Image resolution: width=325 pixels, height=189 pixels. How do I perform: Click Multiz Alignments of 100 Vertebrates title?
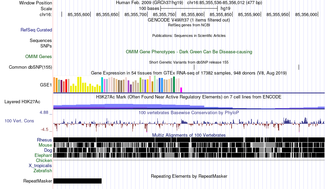(x=189, y=135)
